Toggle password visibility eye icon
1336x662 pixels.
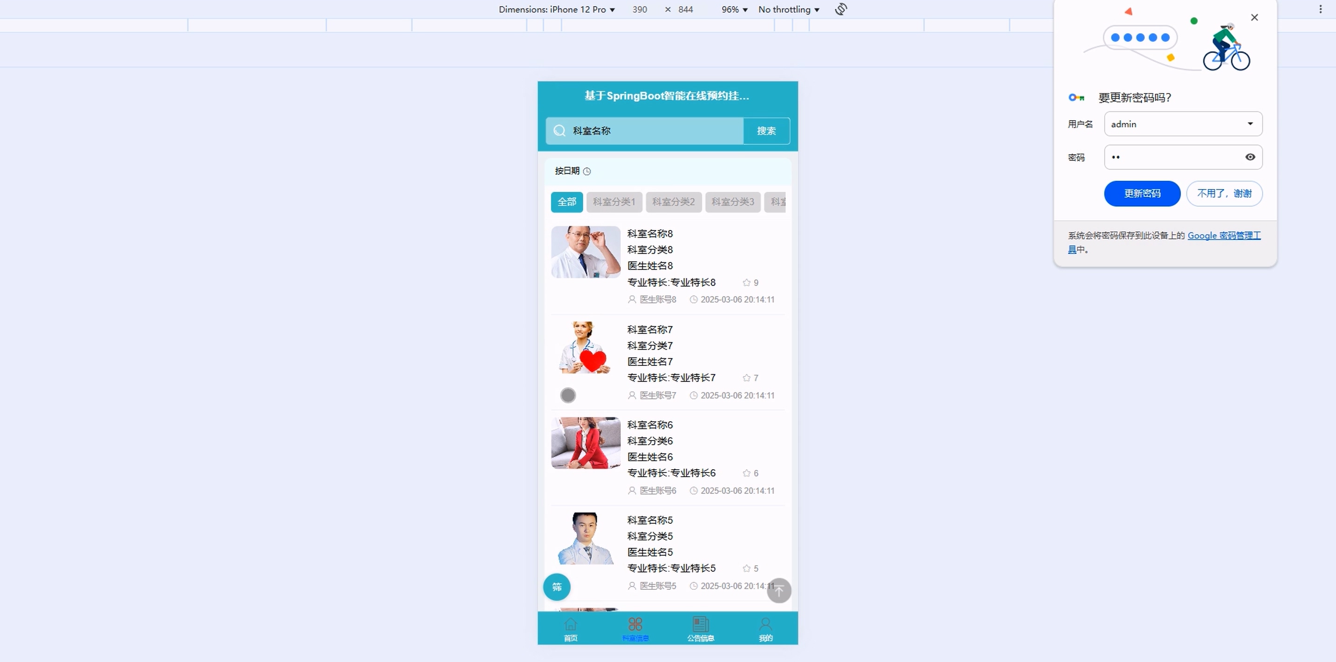pyautogui.click(x=1250, y=157)
